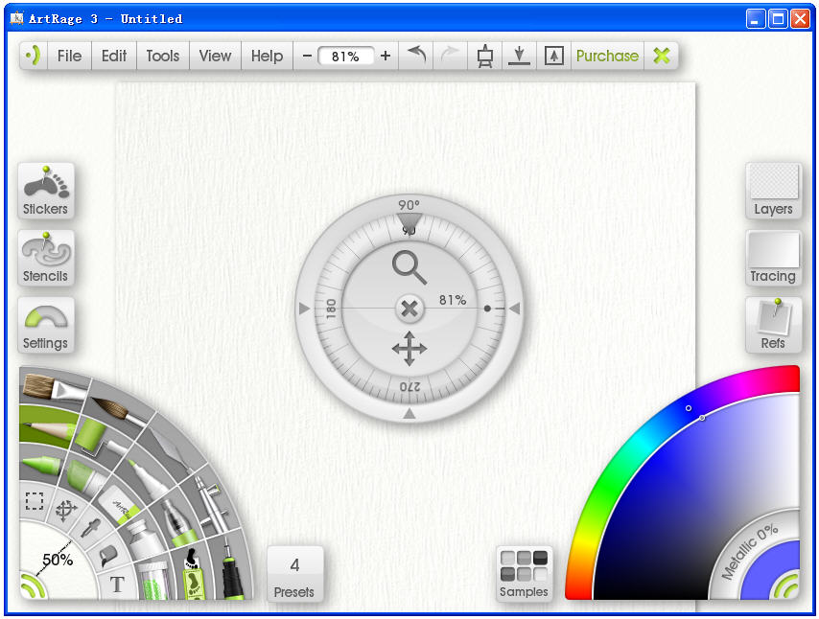The image size is (819, 619).
Task: Open the ArtRage logo menu at the bar's left end
Action: click(34, 56)
